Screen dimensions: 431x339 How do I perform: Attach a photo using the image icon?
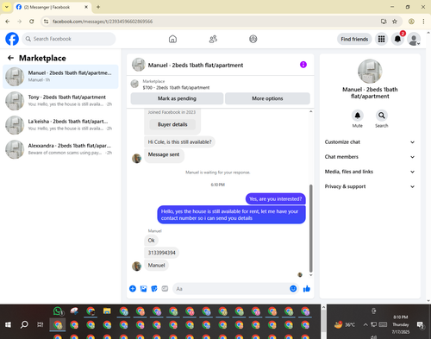[143, 289]
